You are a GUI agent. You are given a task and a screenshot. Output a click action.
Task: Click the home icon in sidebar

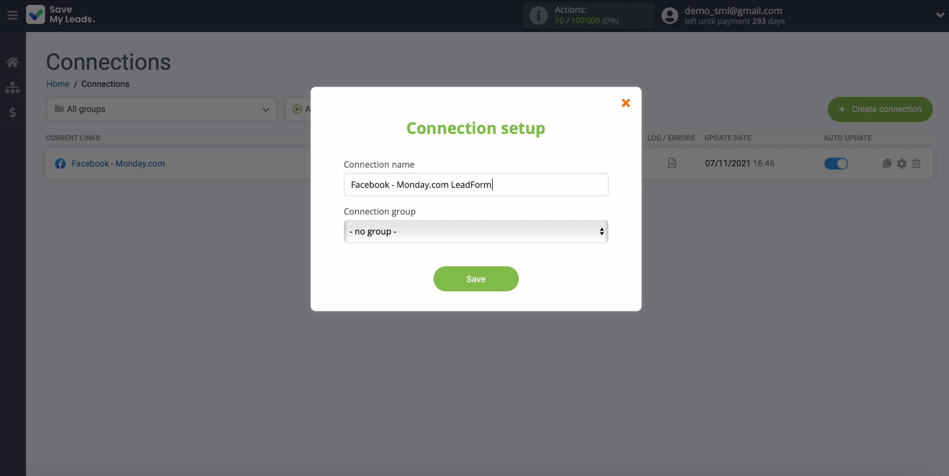[x=12, y=62]
